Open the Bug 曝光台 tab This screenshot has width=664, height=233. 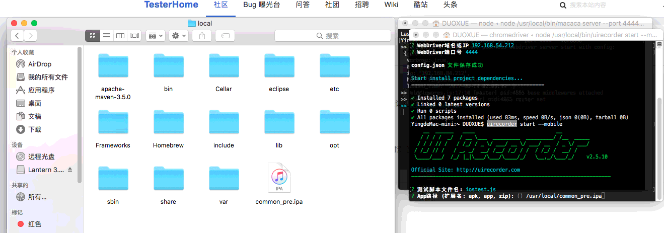[262, 5]
